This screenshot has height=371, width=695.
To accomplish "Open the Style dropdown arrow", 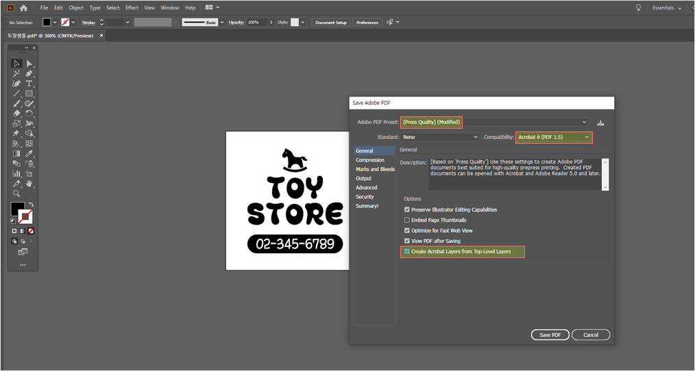I will click(x=303, y=22).
